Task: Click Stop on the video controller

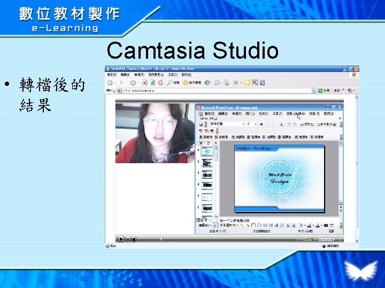Action: [134, 239]
